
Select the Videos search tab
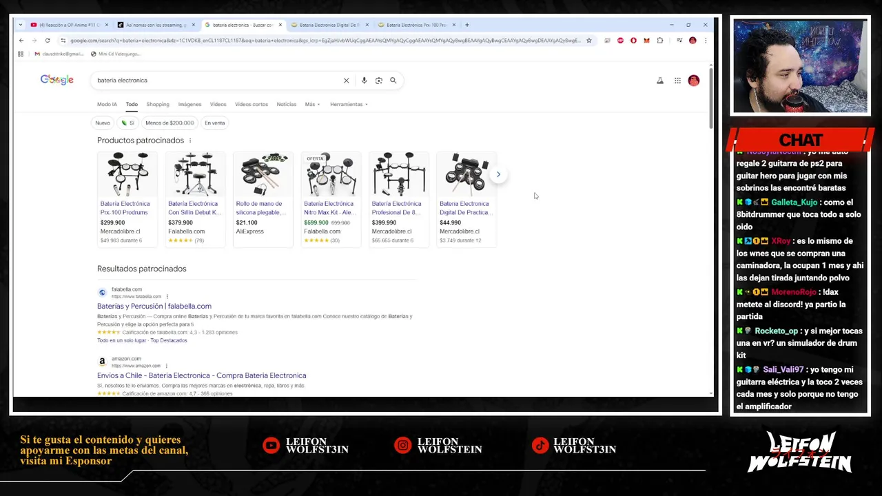218,104
